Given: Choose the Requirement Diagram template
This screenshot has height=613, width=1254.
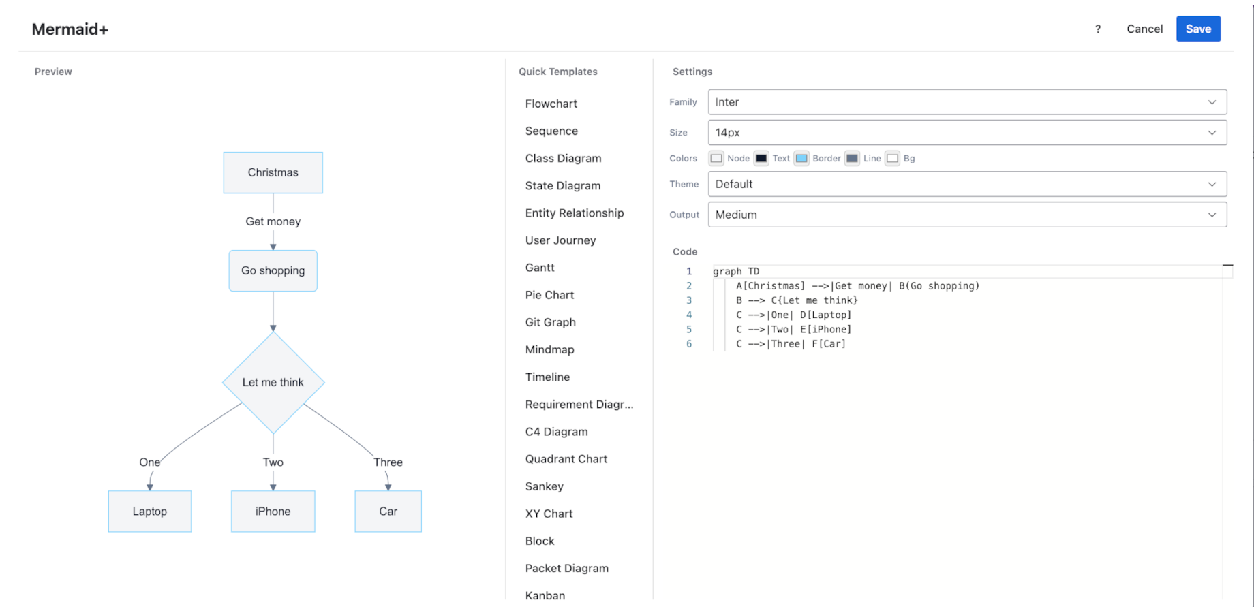Looking at the screenshot, I should click(579, 404).
